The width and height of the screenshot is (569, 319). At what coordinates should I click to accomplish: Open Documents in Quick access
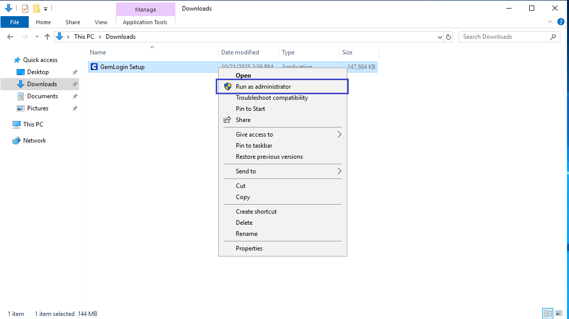tap(42, 96)
